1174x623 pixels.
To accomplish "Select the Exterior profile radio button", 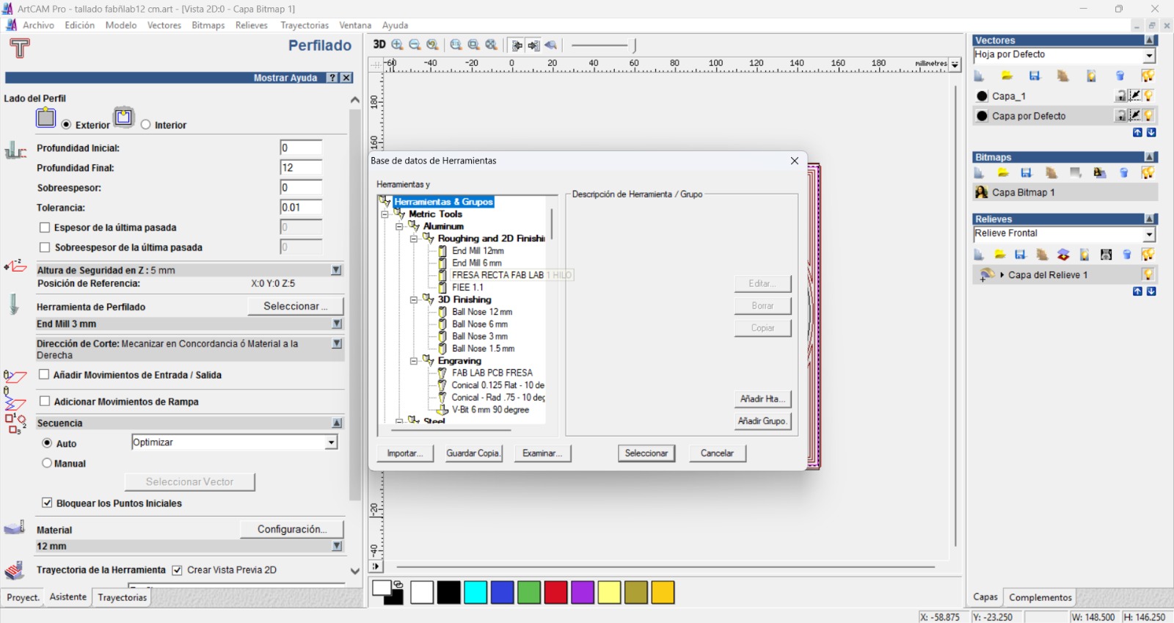I will click(67, 125).
